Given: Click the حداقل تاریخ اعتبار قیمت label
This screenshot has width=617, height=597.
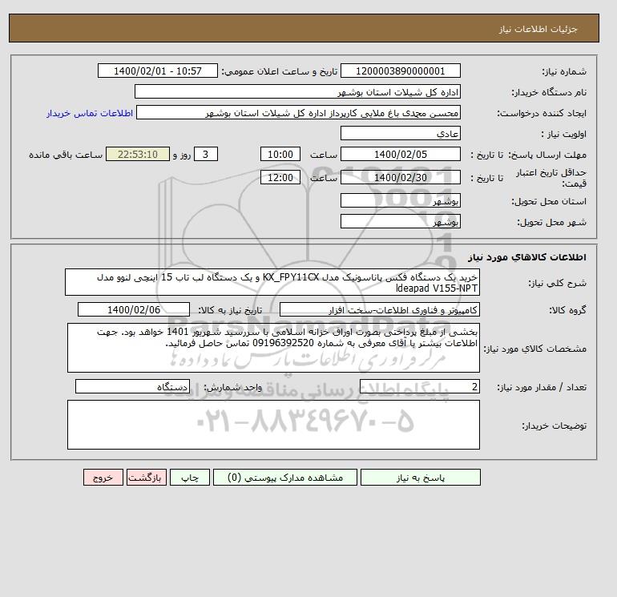Looking at the screenshot, I should click(x=551, y=178).
